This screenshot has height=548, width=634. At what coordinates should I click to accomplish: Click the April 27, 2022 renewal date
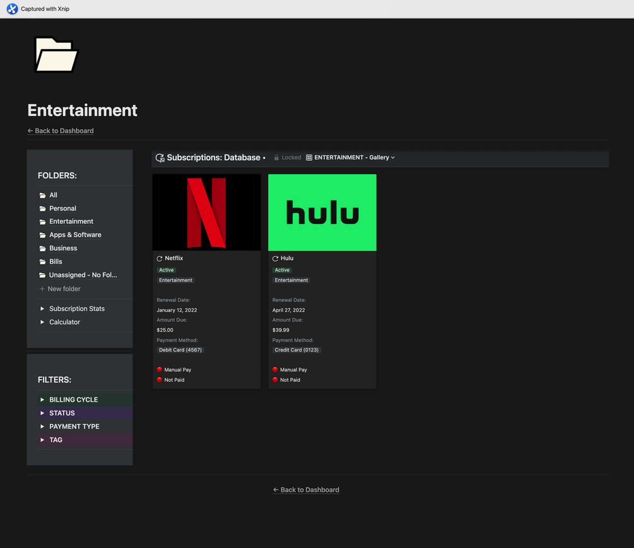(x=289, y=310)
